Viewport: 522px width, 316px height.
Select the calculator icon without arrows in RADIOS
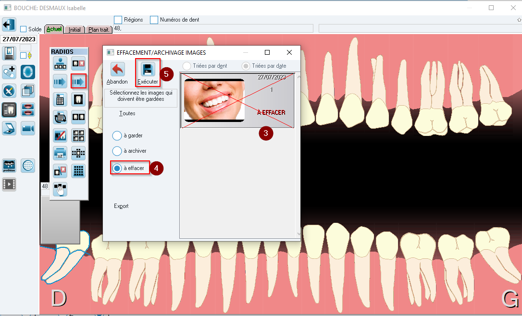60,99
